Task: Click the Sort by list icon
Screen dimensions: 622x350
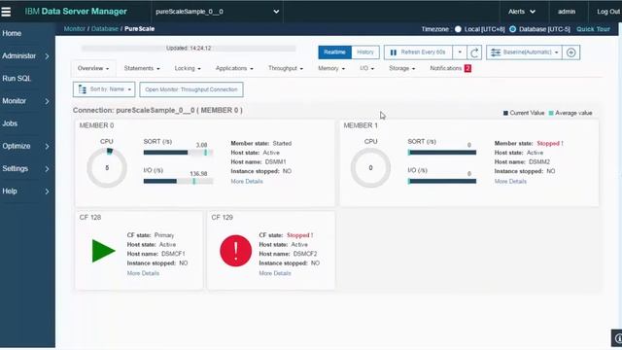Action: pos(82,89)
